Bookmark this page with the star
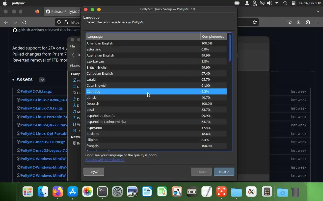323x201 pixels. pyautogui.click(x=255, y=22)
